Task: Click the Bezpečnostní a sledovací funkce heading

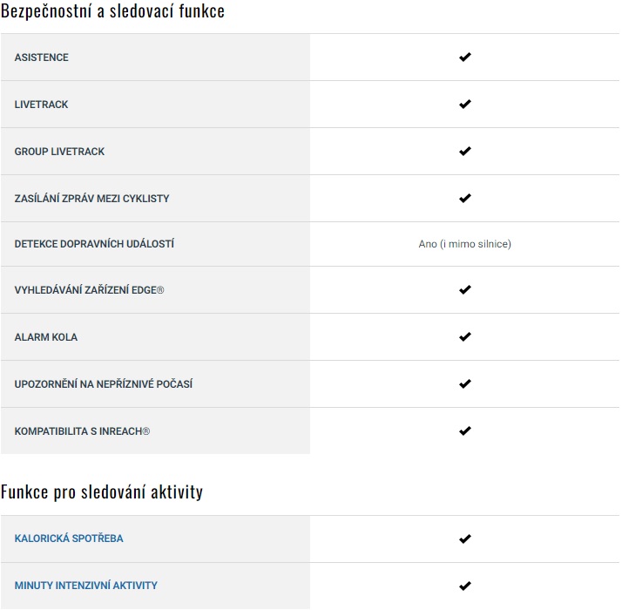Action: tap(112, 13)
